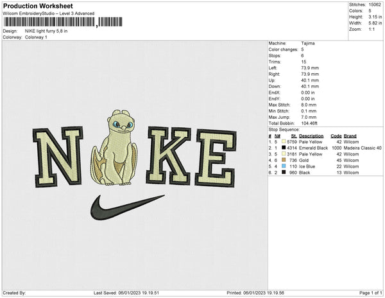
Task: Click the 'Up:' value 40.1 mm
Action: click(310, 80)
